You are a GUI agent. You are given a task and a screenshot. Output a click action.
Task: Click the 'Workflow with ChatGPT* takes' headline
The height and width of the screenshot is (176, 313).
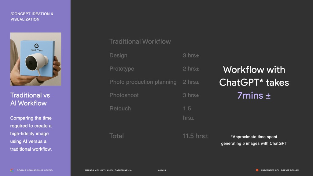pos(254,76)
